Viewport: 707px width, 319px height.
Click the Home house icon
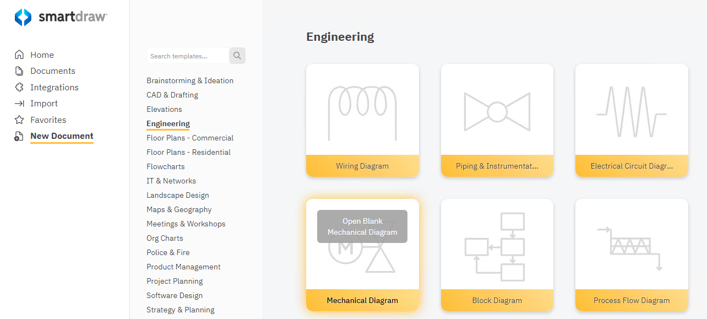tap(19, 55)
